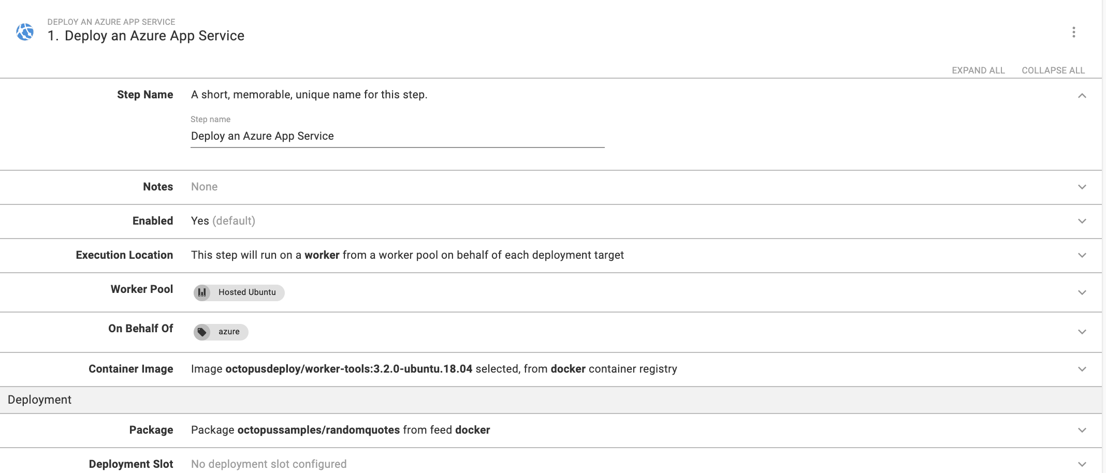Click the Deployment section header
The image size is (1106, 473).
[x=39, y=400]
